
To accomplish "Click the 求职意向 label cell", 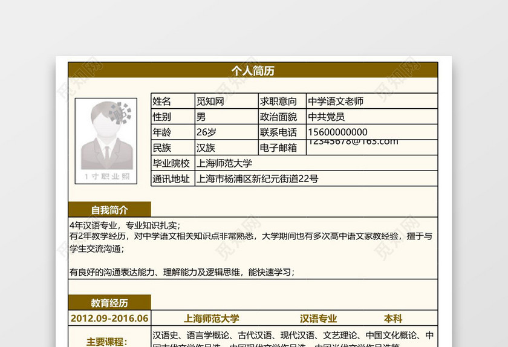I will coord(282,101).
